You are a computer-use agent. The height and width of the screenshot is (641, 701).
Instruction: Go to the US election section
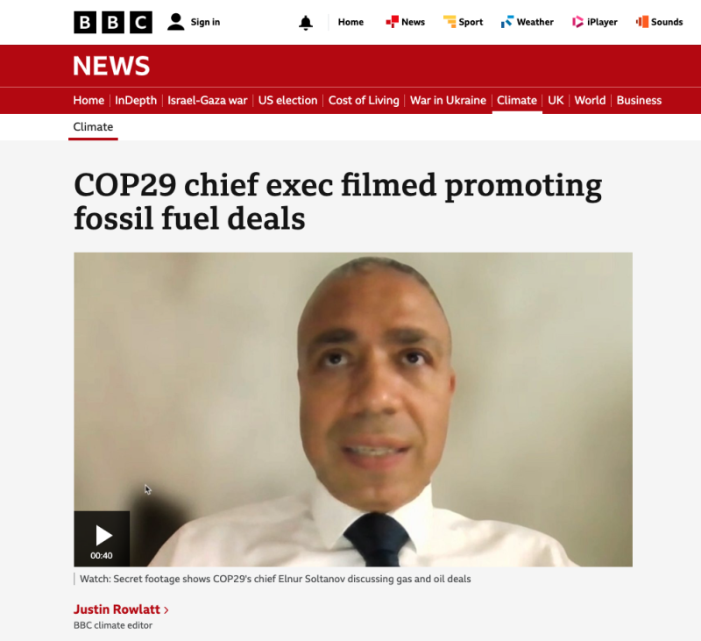[x=287, y=100]
